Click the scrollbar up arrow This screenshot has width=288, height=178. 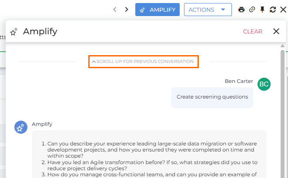pyautogui.click(x=283, y=46)
